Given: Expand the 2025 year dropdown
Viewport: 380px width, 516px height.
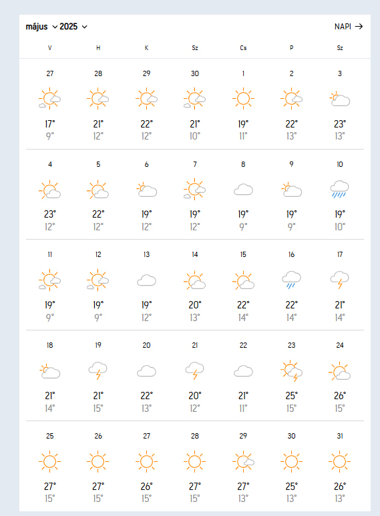Looking at the screenshot, I should [73, 27].
